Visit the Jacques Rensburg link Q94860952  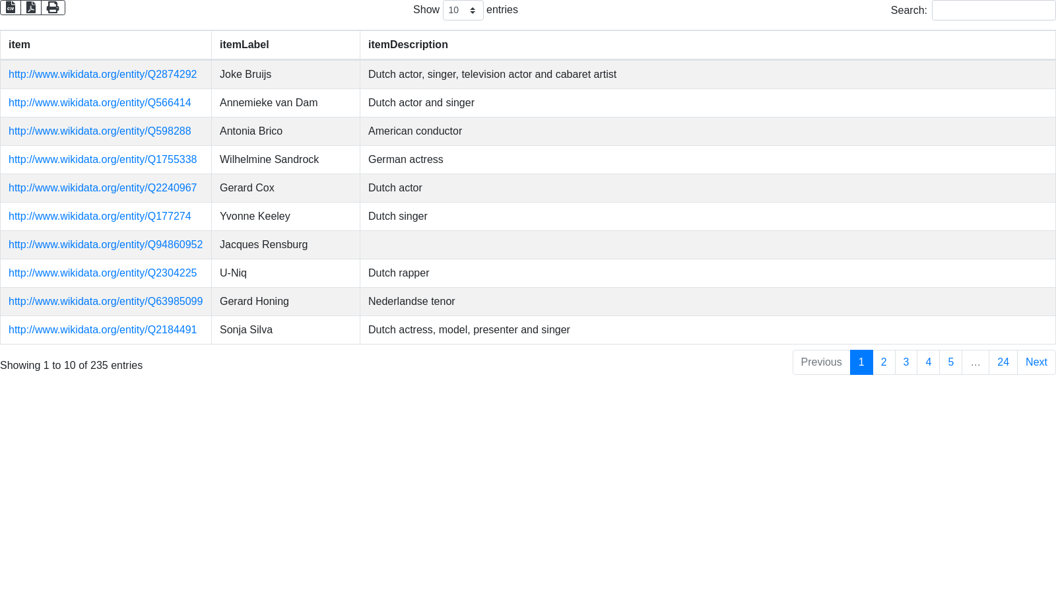coord(106,245)
